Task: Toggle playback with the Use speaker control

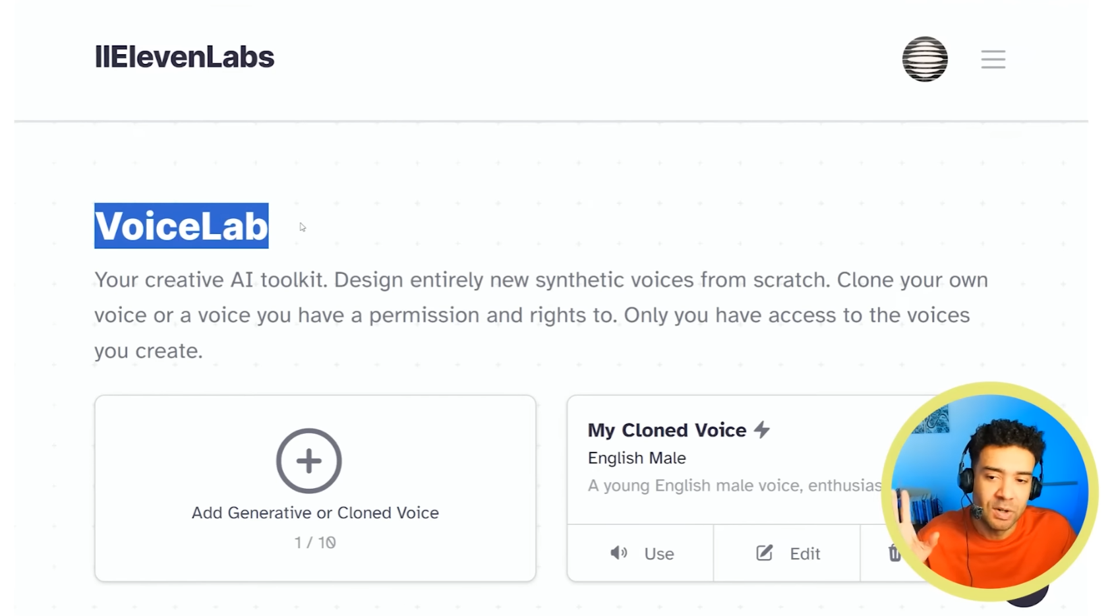Action: click(639, 553)
